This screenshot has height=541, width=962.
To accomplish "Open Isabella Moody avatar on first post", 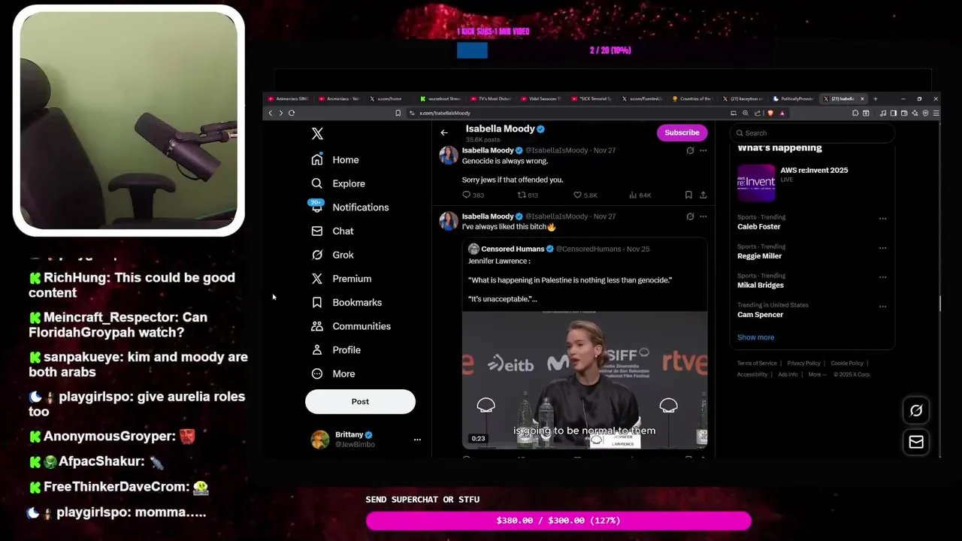I will point(449,156).
